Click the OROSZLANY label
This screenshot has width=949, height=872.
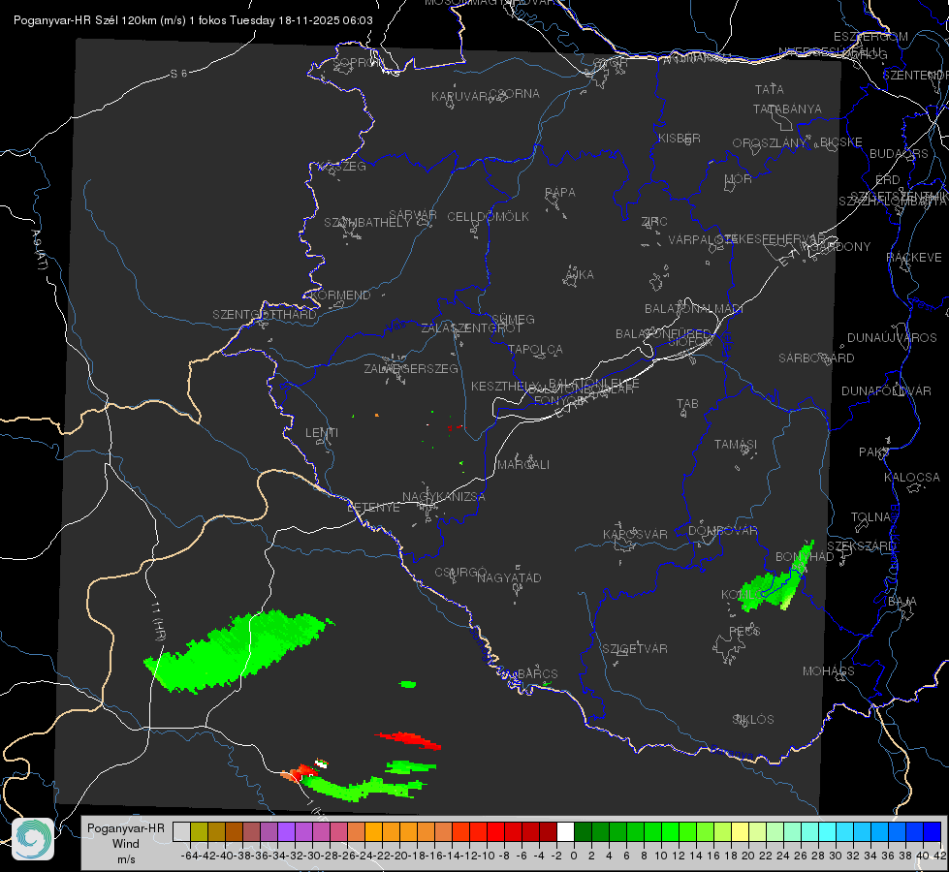tap(770, 143)
